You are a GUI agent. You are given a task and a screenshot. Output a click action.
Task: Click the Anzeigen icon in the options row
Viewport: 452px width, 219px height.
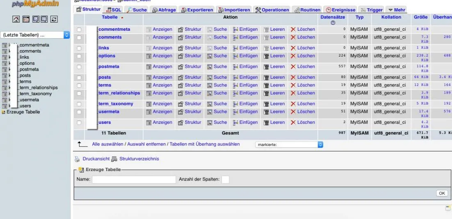149,56
